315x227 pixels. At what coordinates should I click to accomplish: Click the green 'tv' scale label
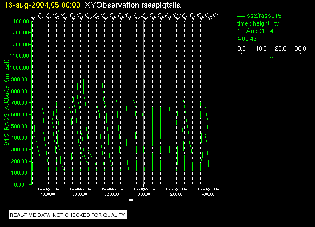(x=271, y=58)
